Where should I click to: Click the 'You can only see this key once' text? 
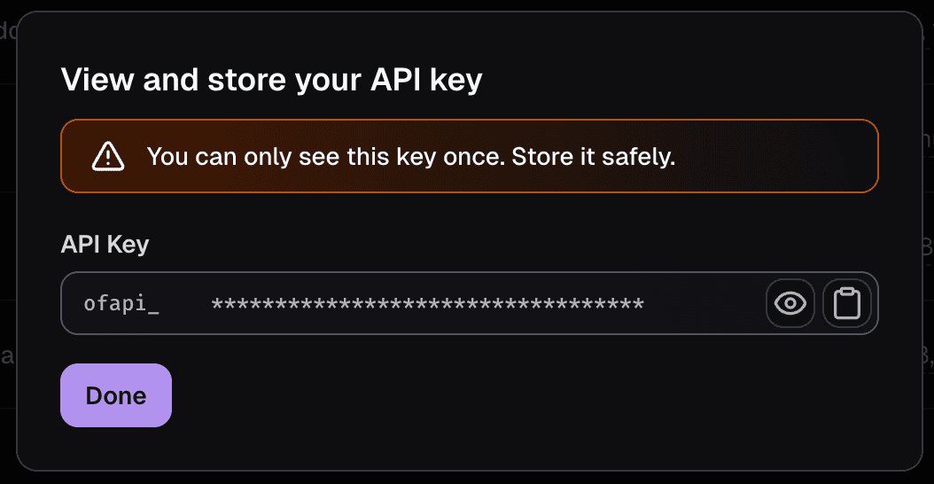point(326,157)
